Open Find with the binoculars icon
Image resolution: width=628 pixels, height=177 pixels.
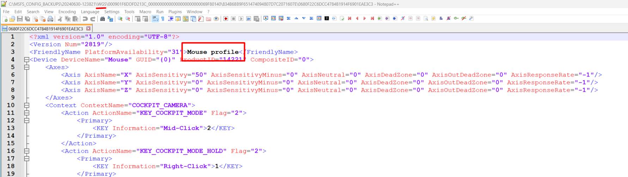102,19
